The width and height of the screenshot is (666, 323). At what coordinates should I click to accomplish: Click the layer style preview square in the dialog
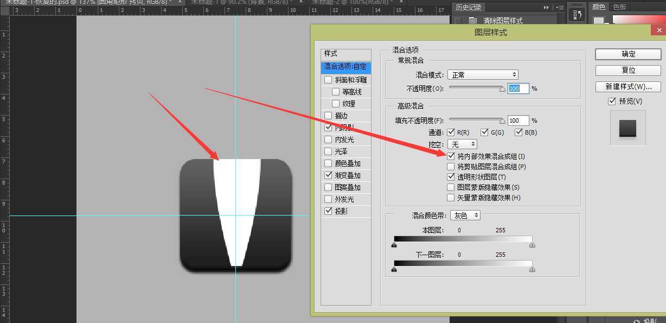[x=627, y=129]
